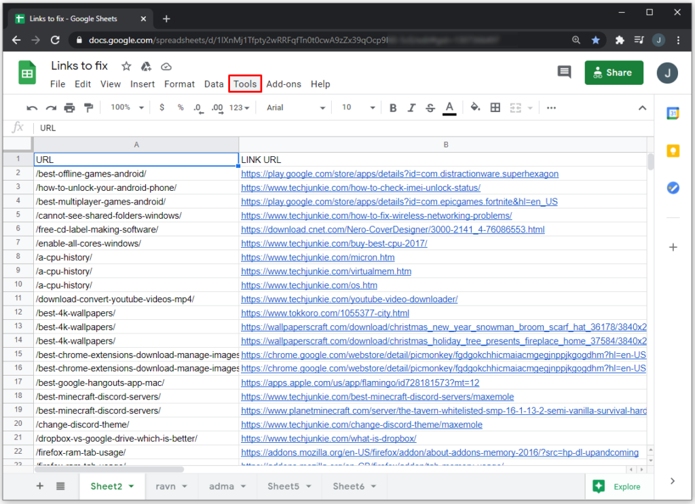Open the techjunkie micron.htm link
Image resolution: width=695 pixels, height=504 pixels.
point(317,257)
